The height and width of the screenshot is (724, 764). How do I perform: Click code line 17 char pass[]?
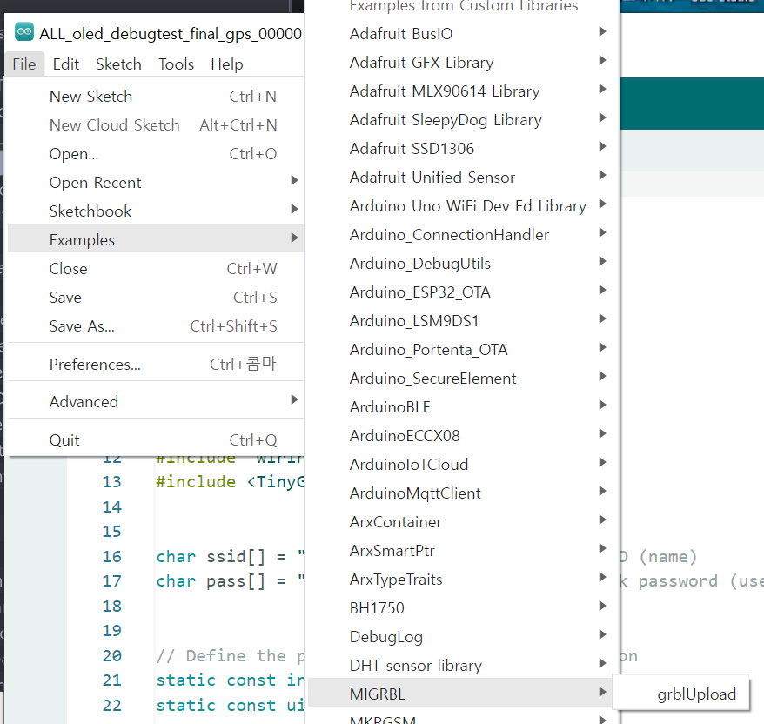pos(230,581)
